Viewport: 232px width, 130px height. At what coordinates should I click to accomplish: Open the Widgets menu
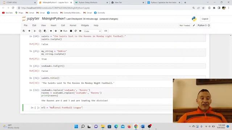85,25
